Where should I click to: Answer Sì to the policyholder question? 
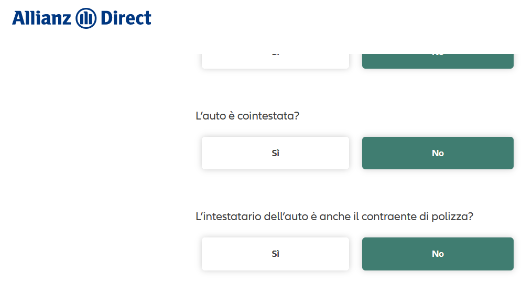tap(275, 254)
